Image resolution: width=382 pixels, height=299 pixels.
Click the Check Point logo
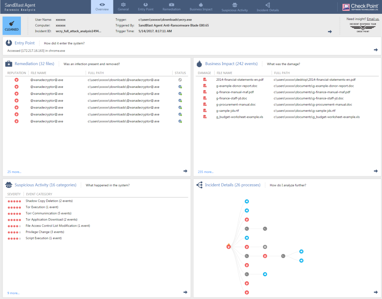click(360, 7)
